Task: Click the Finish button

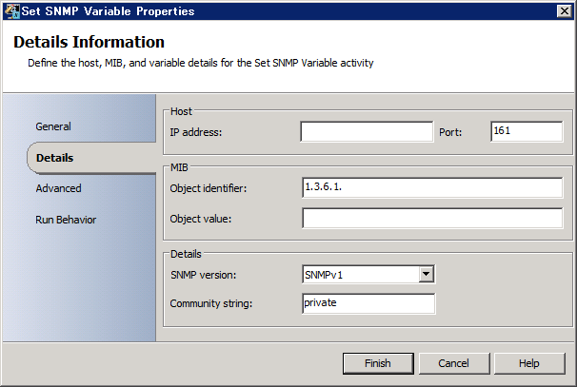Action: (378, 363)
